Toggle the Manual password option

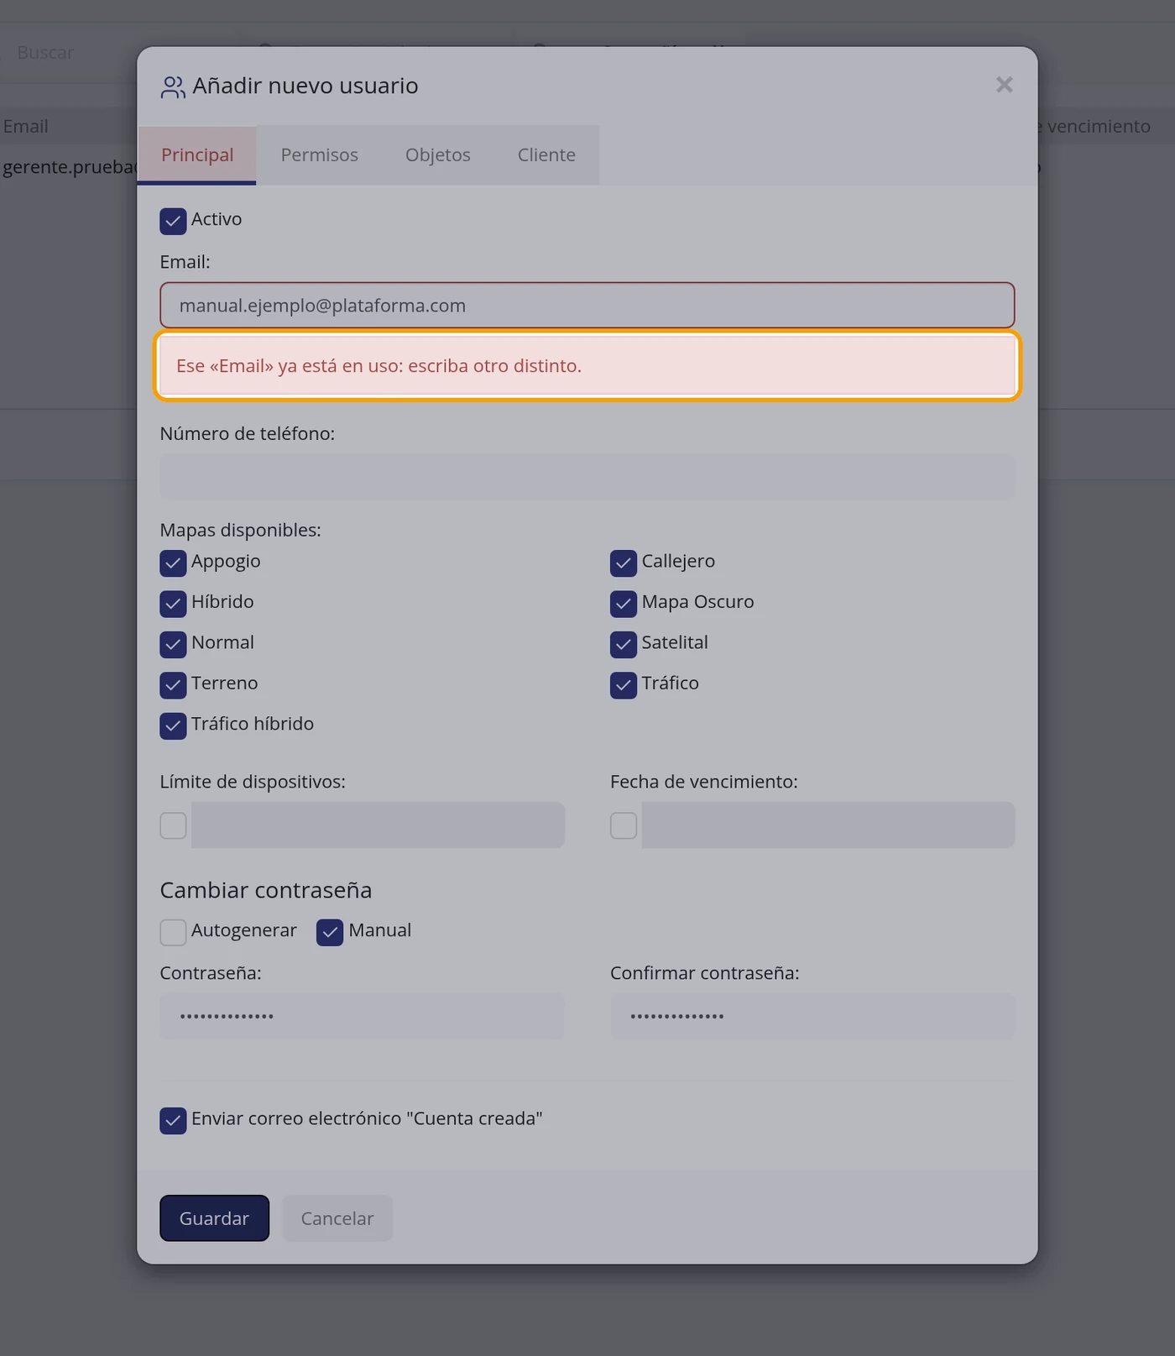330,932
